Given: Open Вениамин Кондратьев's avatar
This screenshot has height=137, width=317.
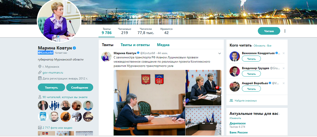Looking at the screenshot, I should [235, 57].
